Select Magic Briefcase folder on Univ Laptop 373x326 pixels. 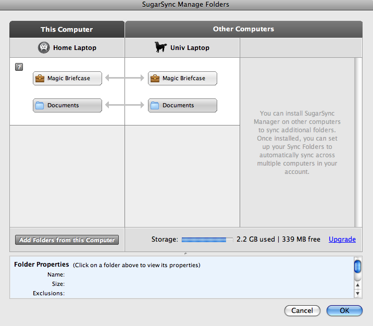pos(182,78)
